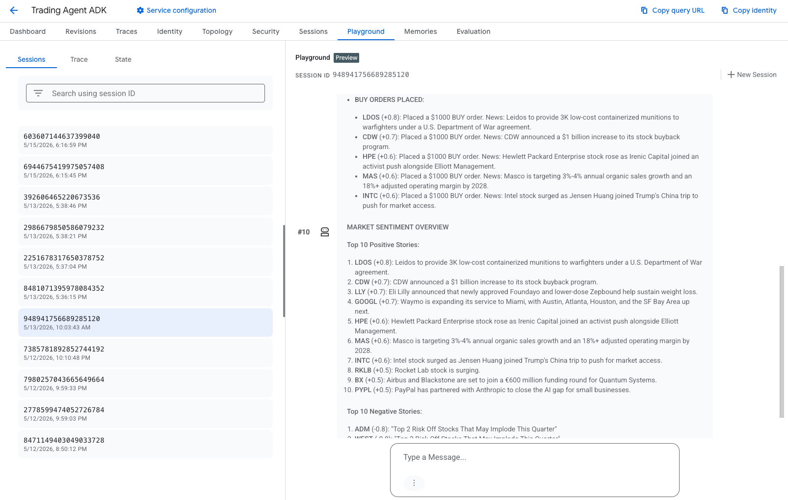Switch to the Revisions tab
The width and height of the screenshot is (788, 500).
81,31
